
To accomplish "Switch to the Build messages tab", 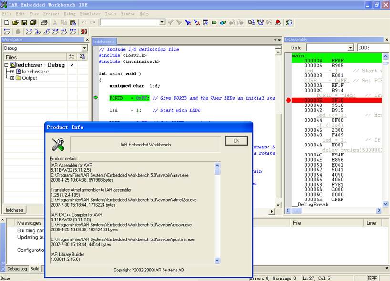I will click(35, 269).
